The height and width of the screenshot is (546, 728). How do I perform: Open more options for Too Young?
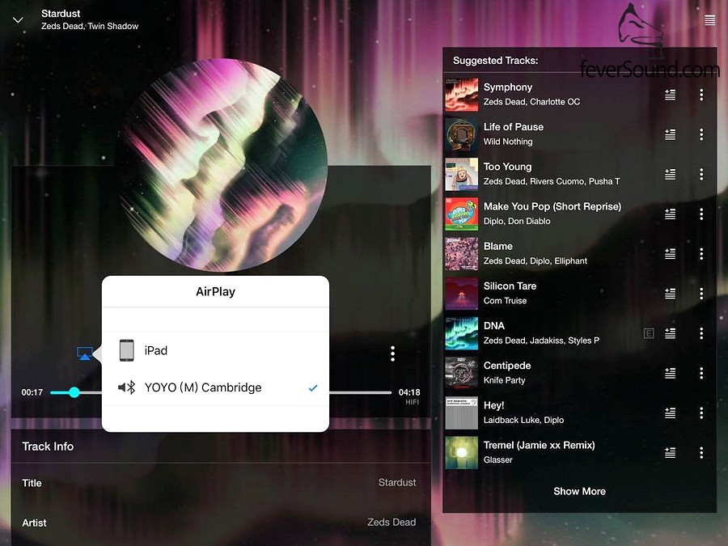point(701,174)
